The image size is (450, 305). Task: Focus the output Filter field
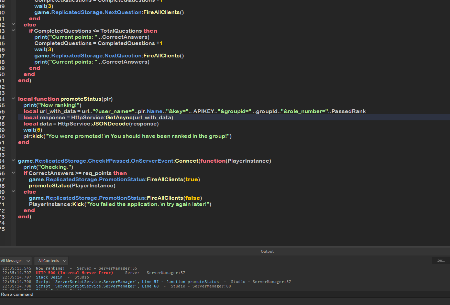pyautogui.click(x=440, y=260)
